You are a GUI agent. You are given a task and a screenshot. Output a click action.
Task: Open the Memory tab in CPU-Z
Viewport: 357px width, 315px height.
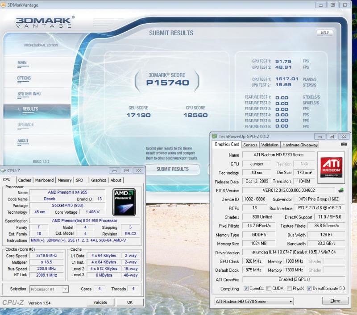[x=65, y=180]
